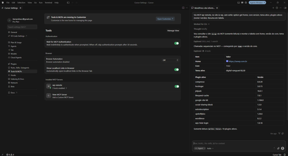Expand the Explored 4 tools entry
Screen dimensions: 288x156
pyautogui.click(x=202, y=51)
